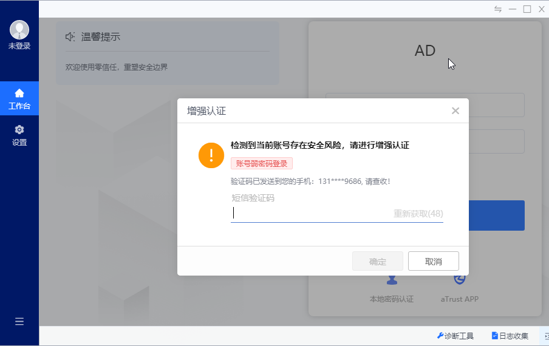The height and width of the screenshot is (346, 549).
Task: Focus the 短信验证码 input field
Action: tap(310, 213)
